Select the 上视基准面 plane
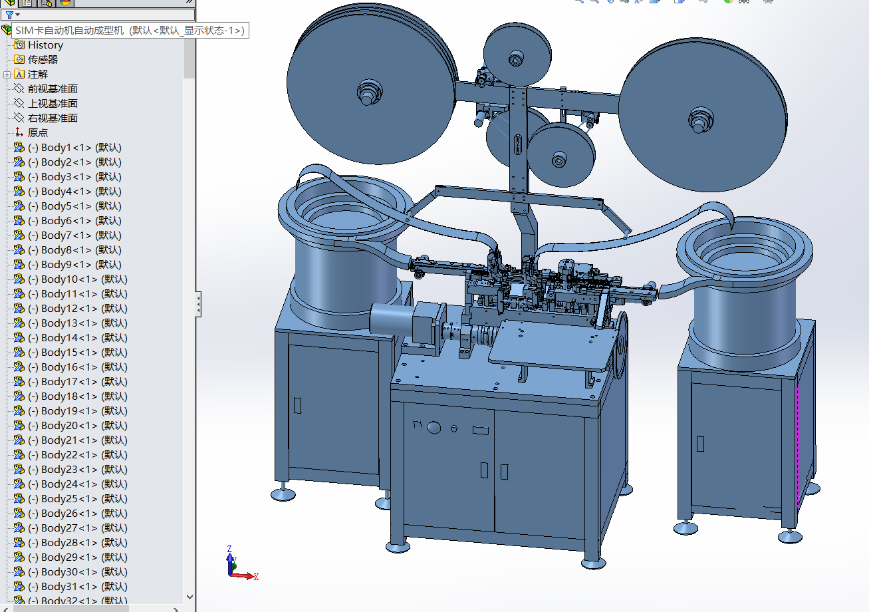Screen dimensions: 869x612 click(x=53, y=104)
